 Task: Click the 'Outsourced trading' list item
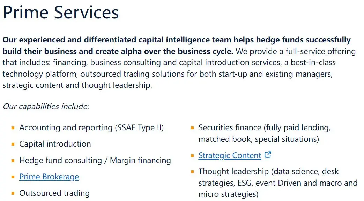click(x=54, y=193)
